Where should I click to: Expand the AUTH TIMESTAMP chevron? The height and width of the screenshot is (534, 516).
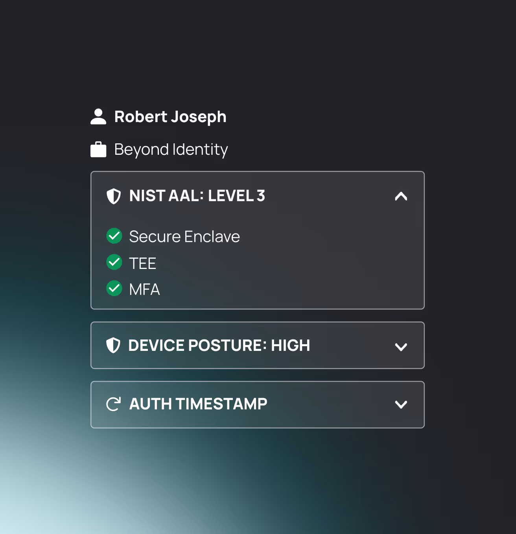point(401,404)
